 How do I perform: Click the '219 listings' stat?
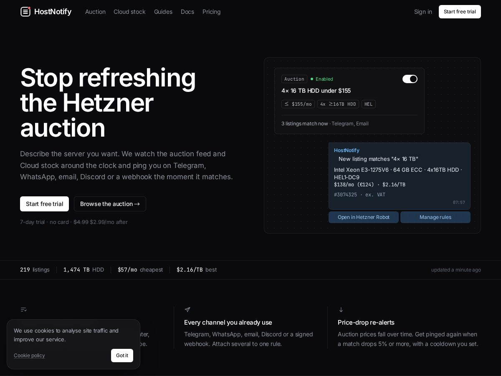coord(35,270)
